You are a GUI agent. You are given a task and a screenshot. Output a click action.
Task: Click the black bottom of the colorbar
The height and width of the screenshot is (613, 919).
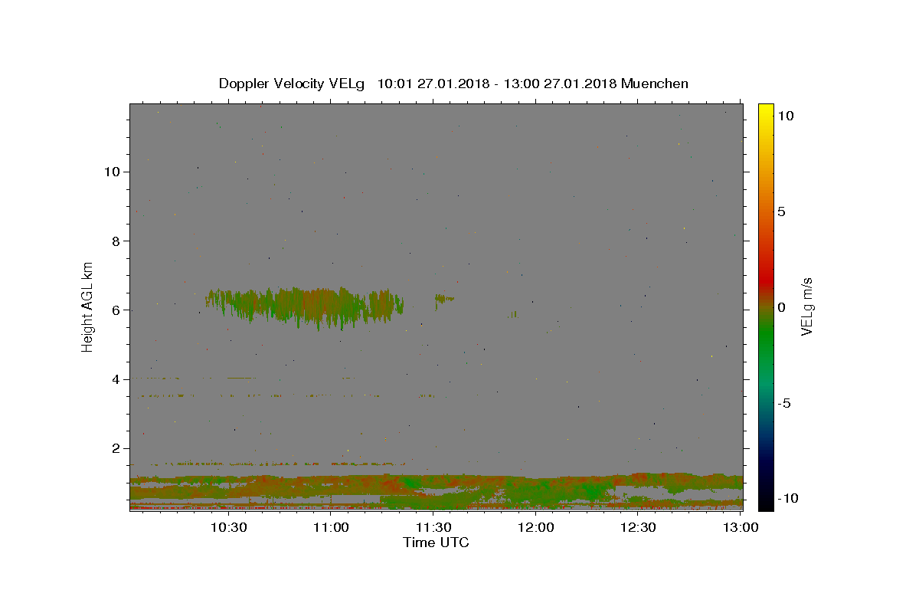click(765, 502)
